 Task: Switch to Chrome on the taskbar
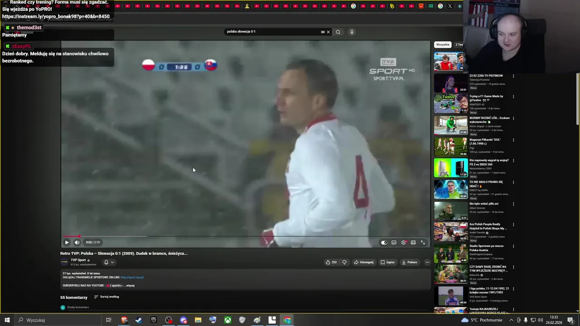coord(287,320)
